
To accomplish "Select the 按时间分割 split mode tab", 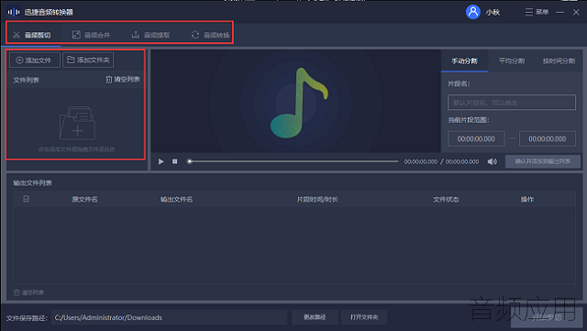I will tap(559, 61).
